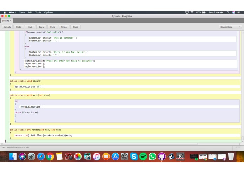Click the BlueJ blue jay dock icon
The height and width of the screenshot is (173, 244).
tap(171, 157)
